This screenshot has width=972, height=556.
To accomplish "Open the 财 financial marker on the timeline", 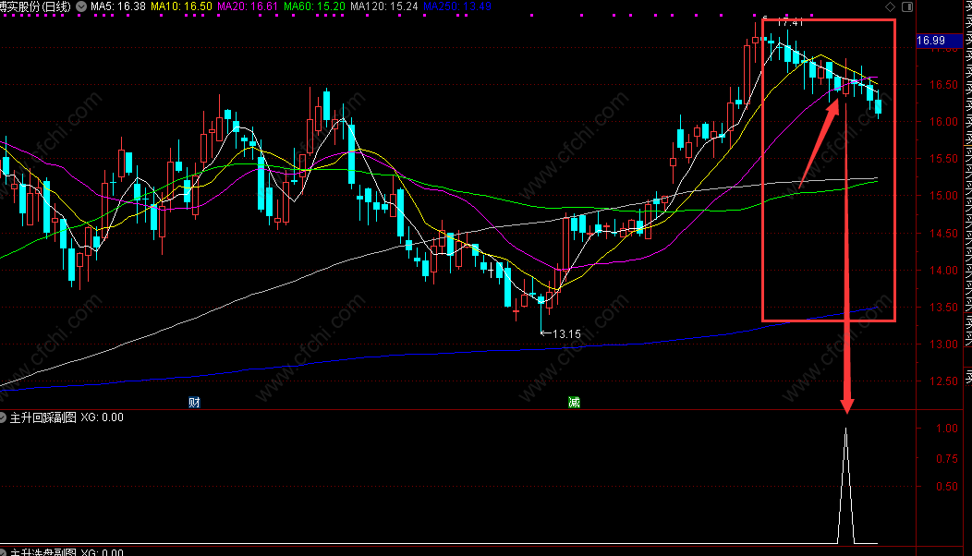I will [194, 403].
